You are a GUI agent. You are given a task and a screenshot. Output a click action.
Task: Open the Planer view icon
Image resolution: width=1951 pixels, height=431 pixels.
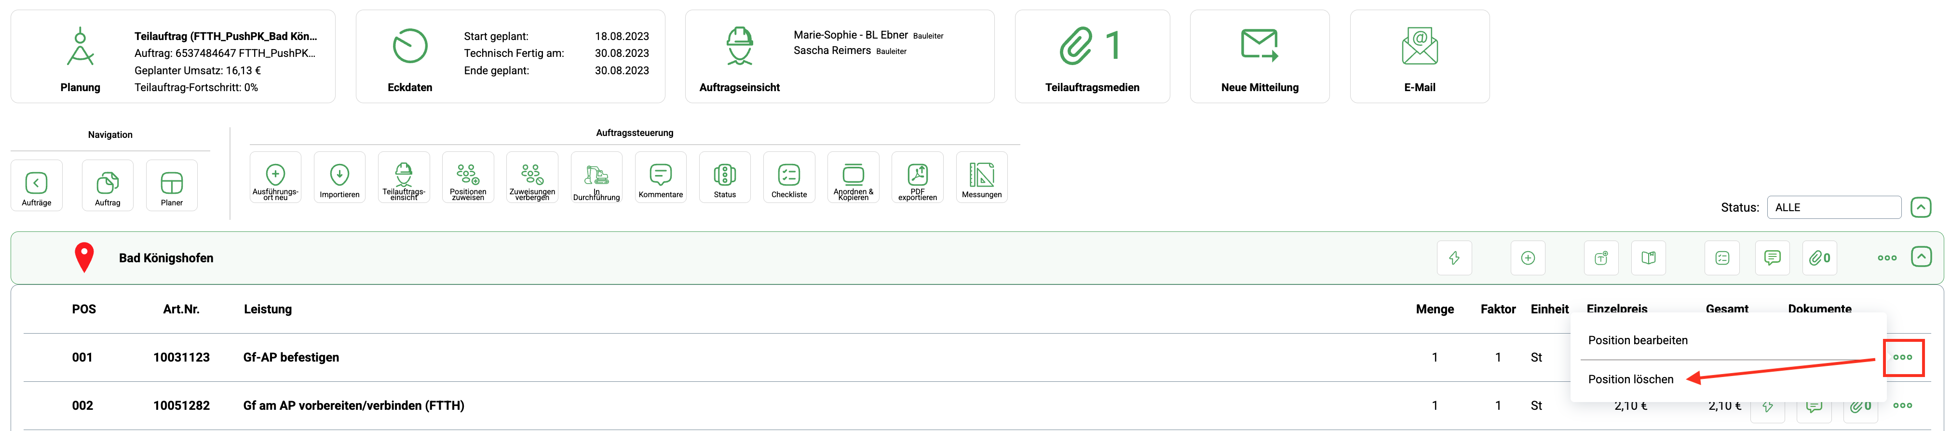(x=171, y=184)
